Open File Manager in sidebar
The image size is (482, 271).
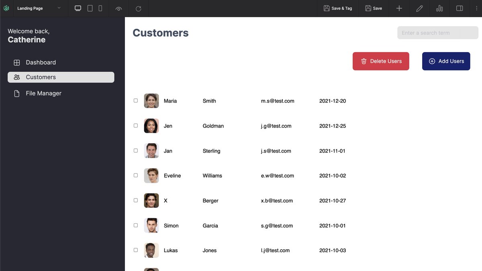tap(61, 93)
